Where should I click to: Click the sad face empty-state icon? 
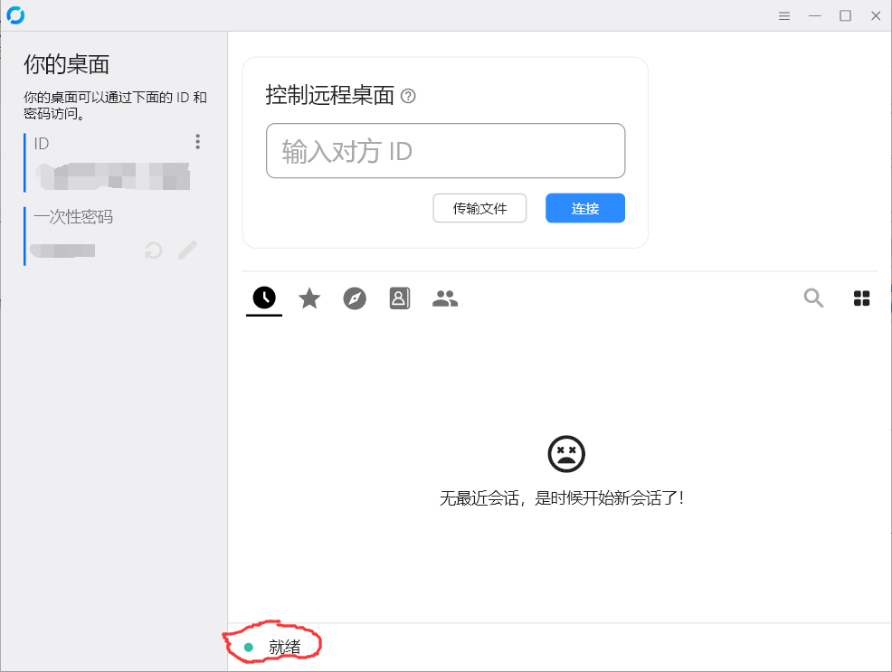(x=566, y=454)
